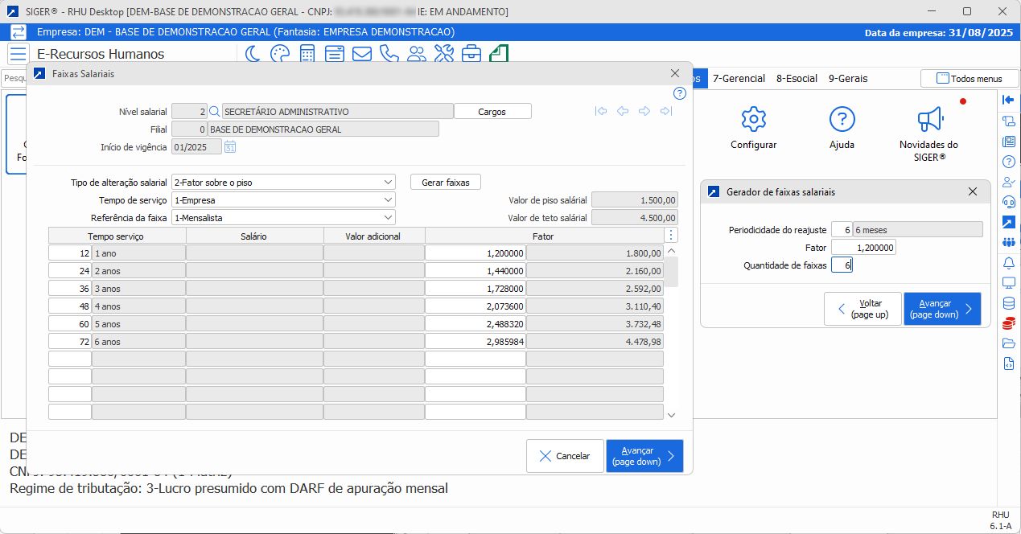Click the notifications bell in right sidebar

[x=1009, y=263]
